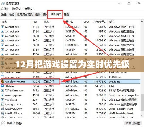The image size is (144, 128).
Task: Click the memory value 3,092 K
Action: [x=101, y=41]
